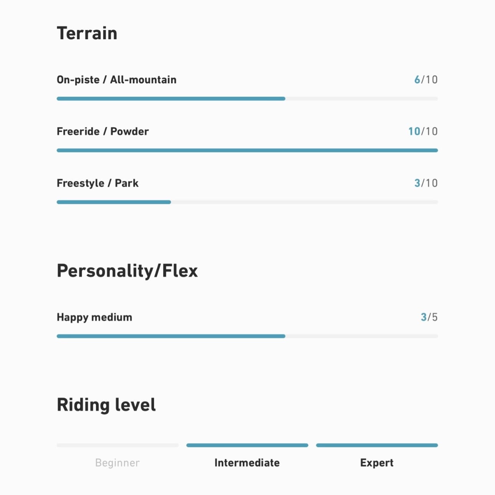This screenshot has width=495, height=495.
Task: Click the Expert level indicator bar
Action: pos(377,445)
